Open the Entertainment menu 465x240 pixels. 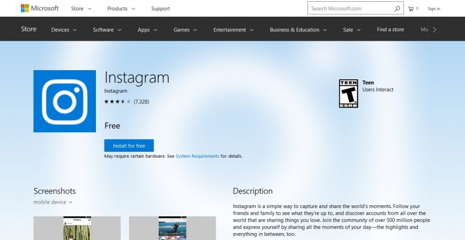(234, 30)
